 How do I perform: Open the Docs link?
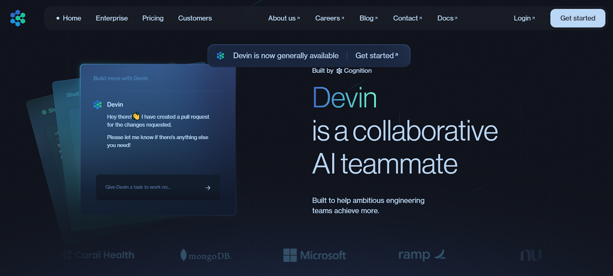tap(447, 18)
